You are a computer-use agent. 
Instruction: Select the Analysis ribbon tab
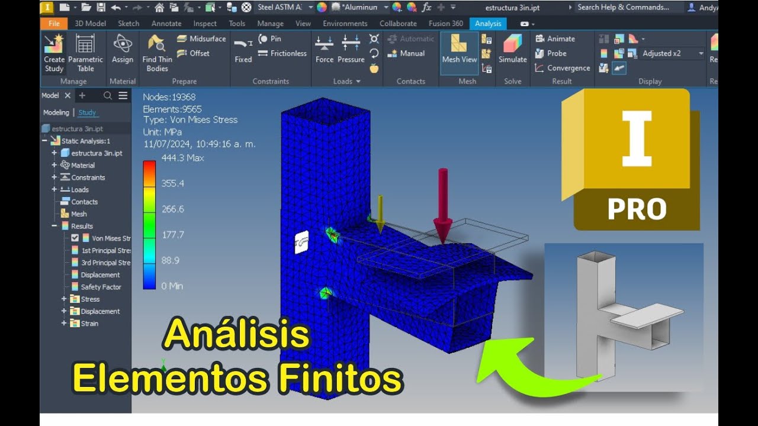[488, 24]
